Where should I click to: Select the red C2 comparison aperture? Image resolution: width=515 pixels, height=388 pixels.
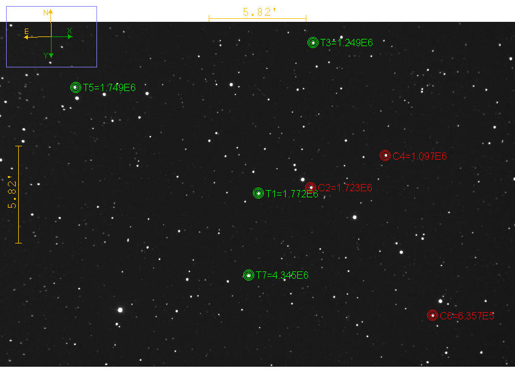(311, 187)
